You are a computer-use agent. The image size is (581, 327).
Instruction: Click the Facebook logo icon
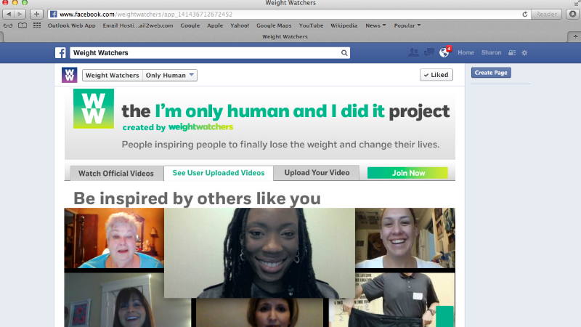coord(60,52)
